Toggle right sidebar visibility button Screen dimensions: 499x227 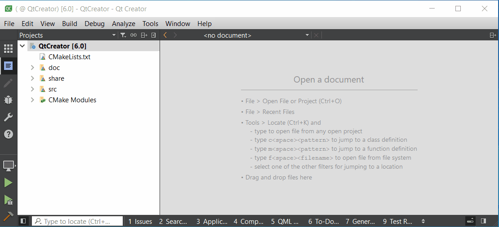pyautogui.click(x=483, y=221)
